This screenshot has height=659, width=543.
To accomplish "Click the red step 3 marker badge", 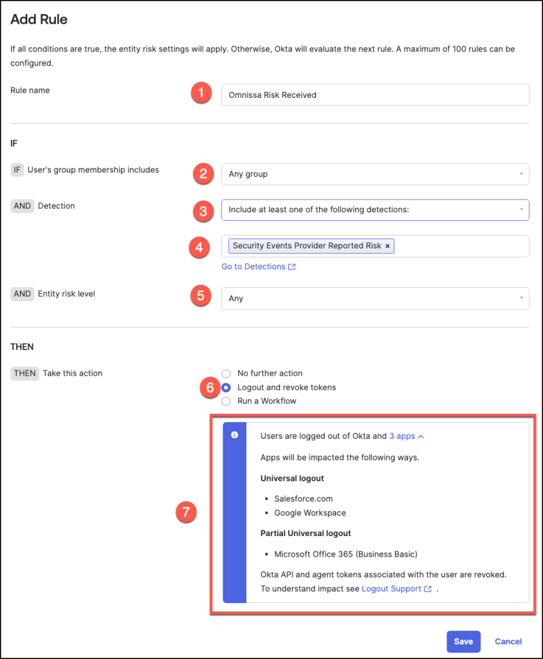I will pos(201,210).
